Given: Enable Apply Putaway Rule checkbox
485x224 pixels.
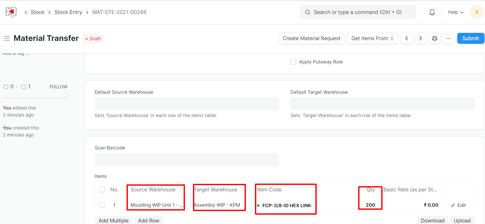Looking at the screenshot, I should 293,62.
